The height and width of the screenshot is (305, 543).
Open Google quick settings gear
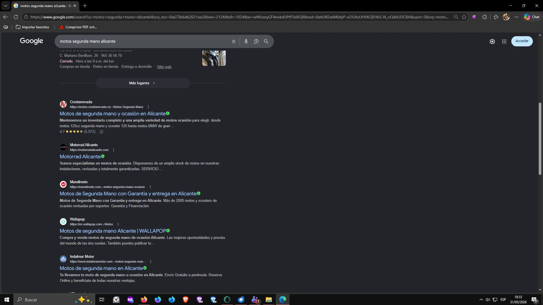492,41
